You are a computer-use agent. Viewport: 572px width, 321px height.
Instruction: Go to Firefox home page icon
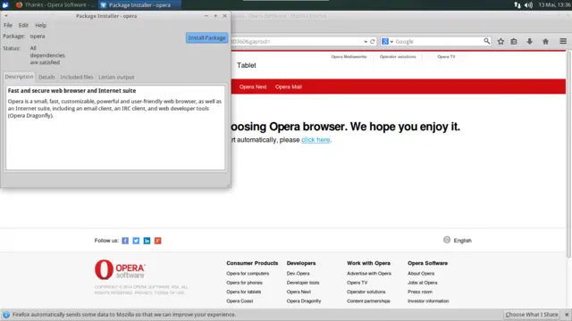(545, 42)
